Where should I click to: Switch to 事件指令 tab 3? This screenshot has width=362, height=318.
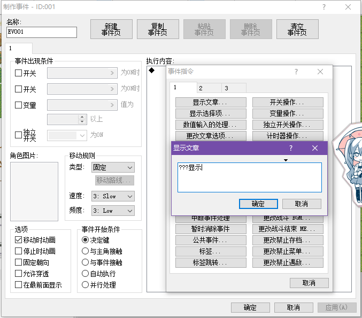coord(234,88)
